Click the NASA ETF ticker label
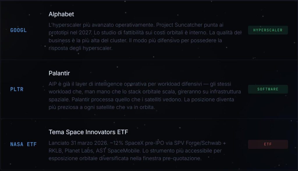Screen dimensions: 298x171 [x=23, y=144]
